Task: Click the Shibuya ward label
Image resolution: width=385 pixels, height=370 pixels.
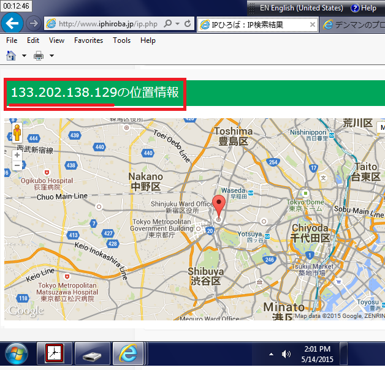Action: [206, 276]
